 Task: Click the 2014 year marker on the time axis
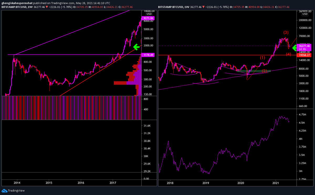coord(17,183)
